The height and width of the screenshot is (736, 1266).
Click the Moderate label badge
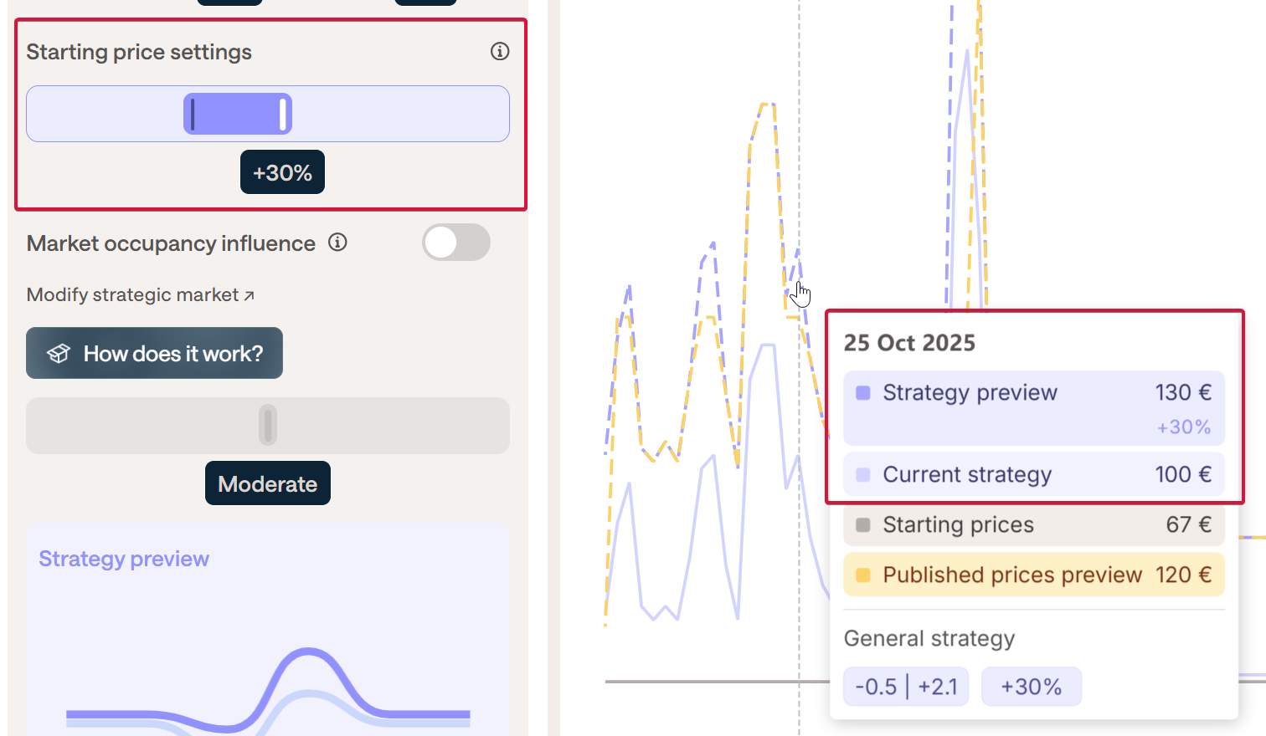point(268,483)
